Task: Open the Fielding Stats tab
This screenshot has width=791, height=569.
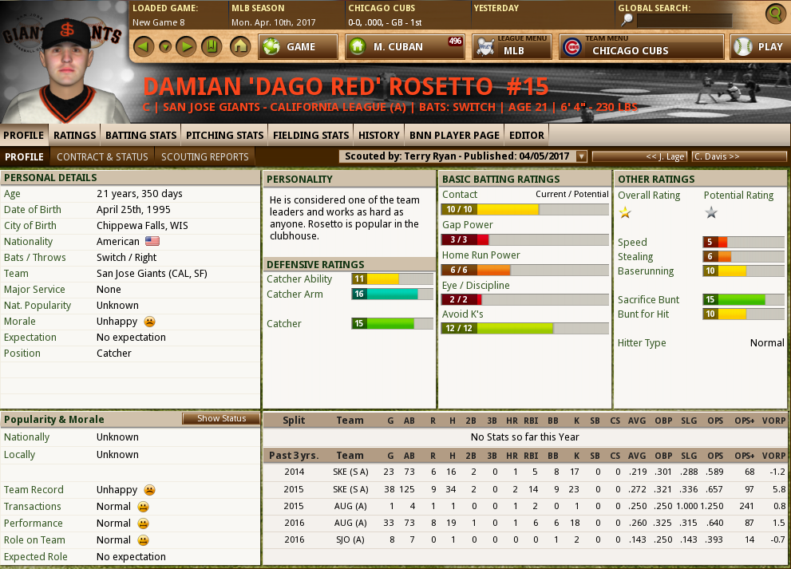Action: (310, 135)
